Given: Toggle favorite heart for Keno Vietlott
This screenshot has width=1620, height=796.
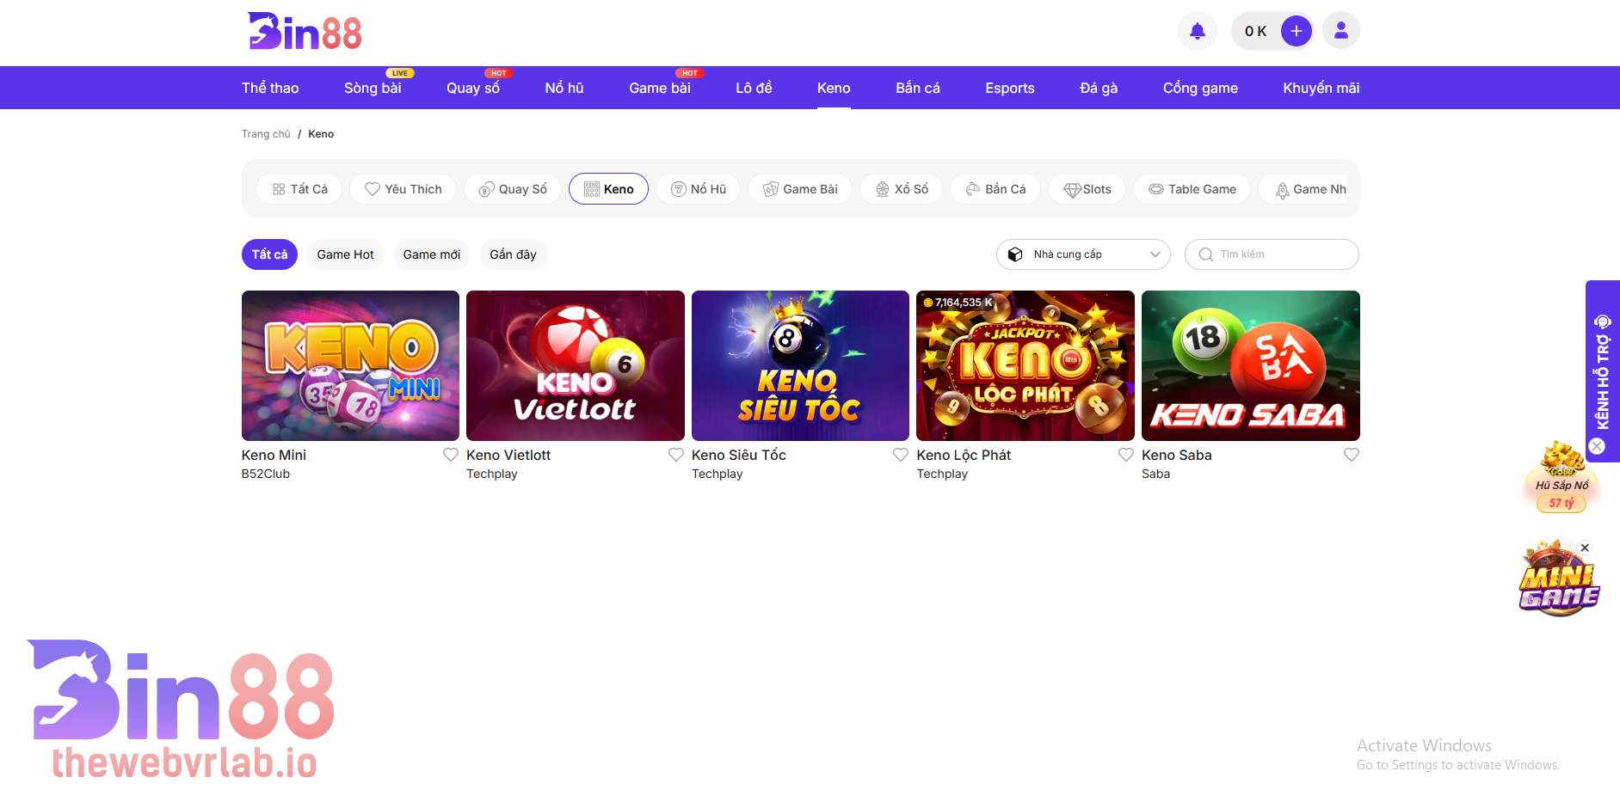Looking at the screenshot, I should [x=676, y=455].
